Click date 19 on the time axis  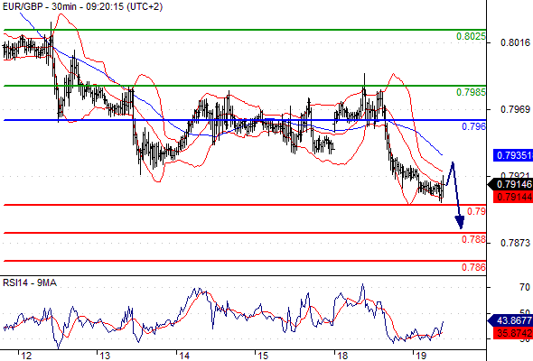[x=421, y=356]
